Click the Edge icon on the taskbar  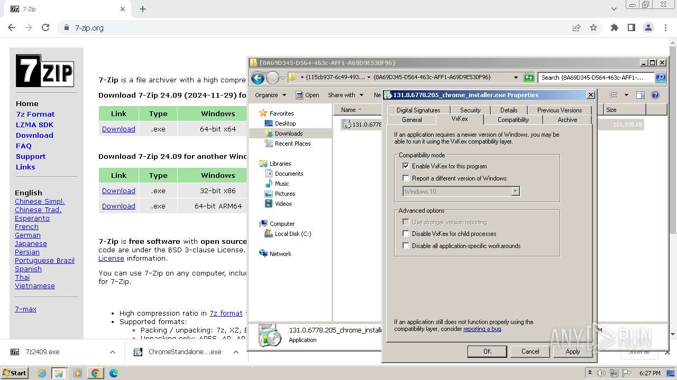pos(113,373)
